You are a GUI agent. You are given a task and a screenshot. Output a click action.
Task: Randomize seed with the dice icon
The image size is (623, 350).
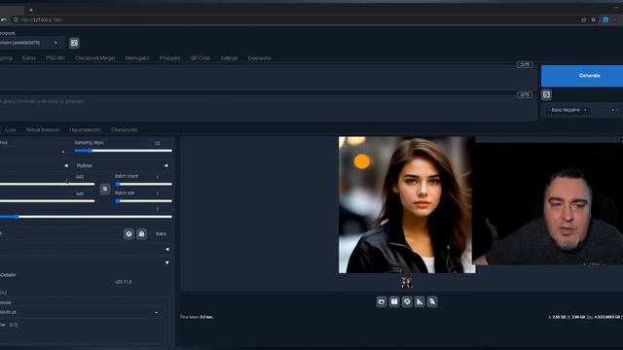[128, 234]
